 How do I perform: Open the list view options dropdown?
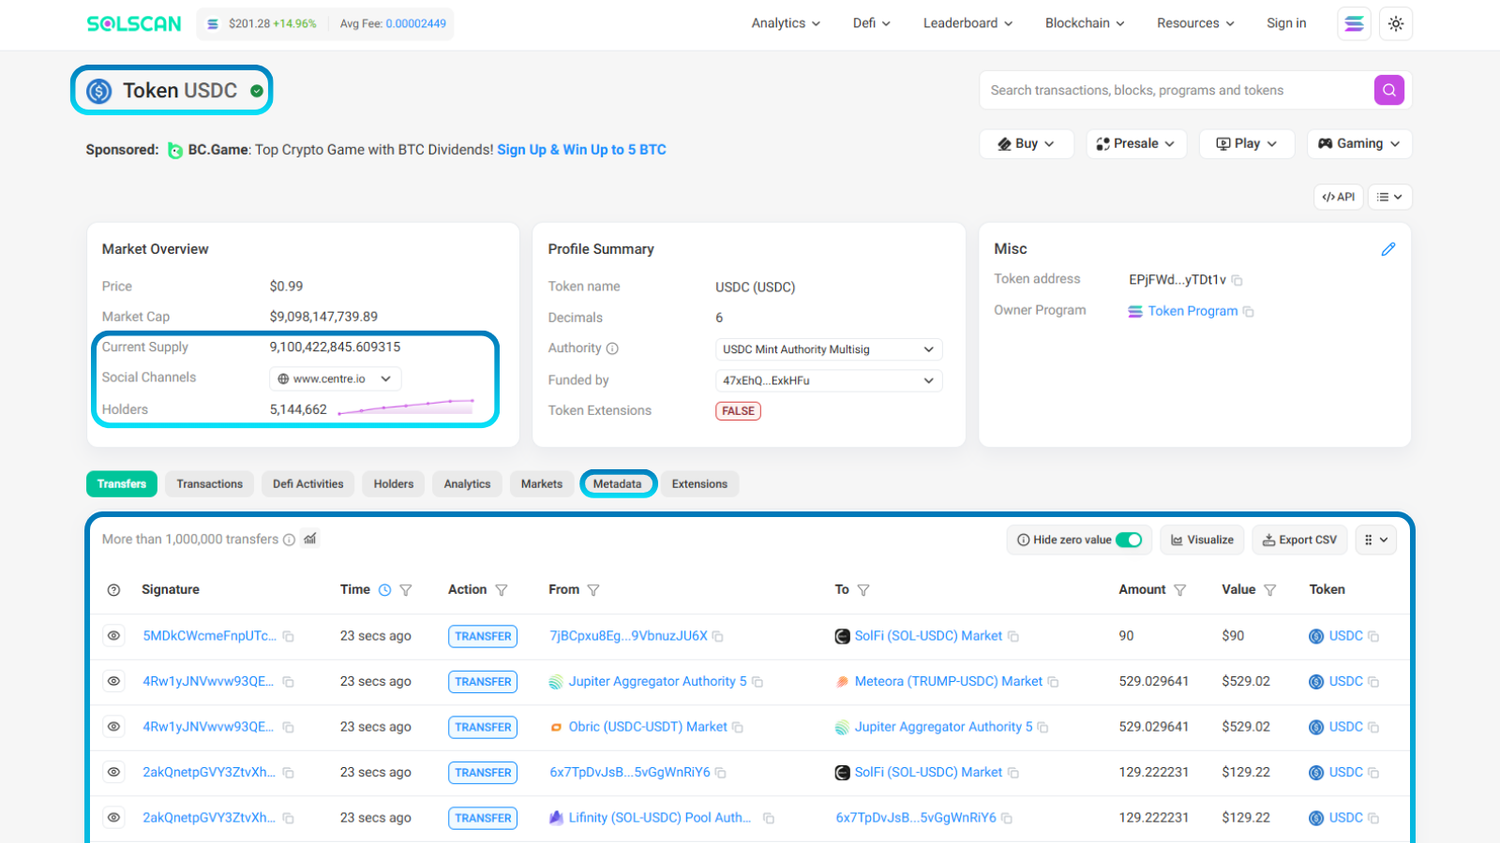(x=1390, y=197)
